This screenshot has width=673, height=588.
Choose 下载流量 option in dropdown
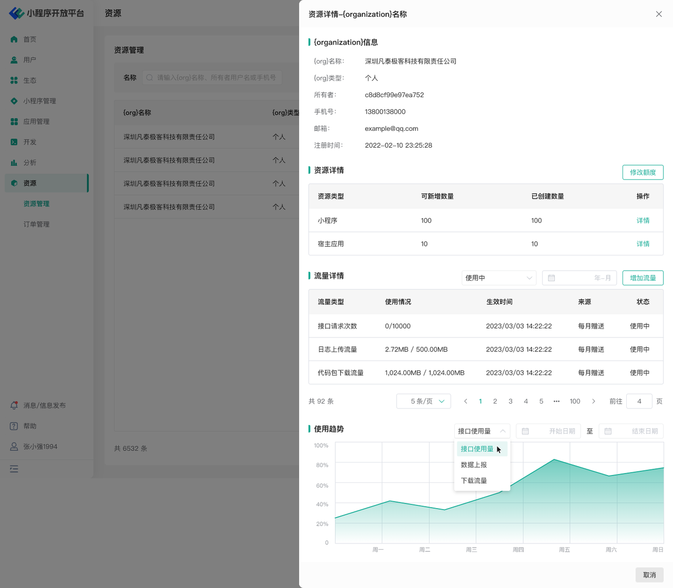(474, 481)
